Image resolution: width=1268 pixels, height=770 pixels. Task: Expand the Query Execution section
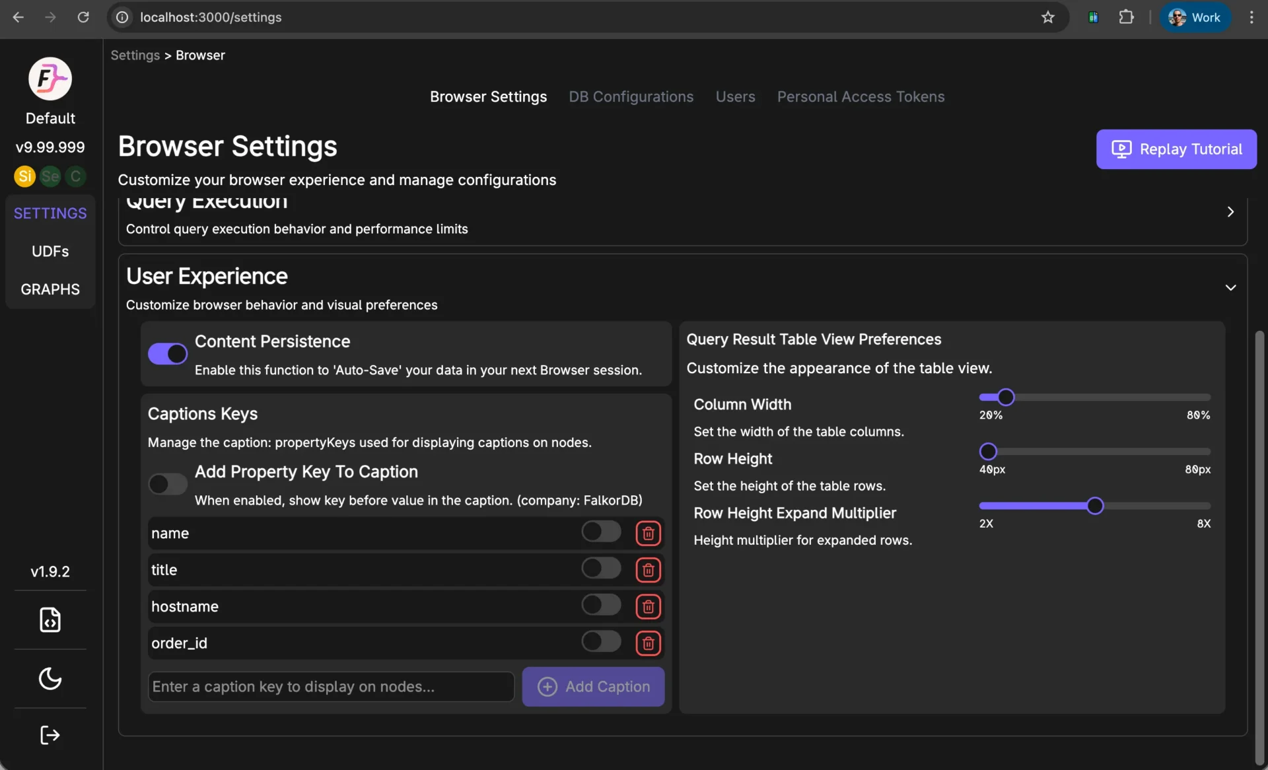pyautogui.click(x=1230, y=212)
